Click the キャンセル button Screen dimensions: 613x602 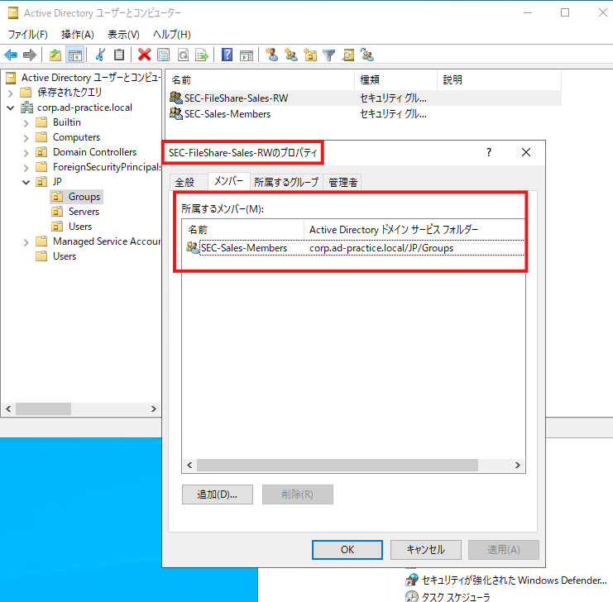point(426,550)
